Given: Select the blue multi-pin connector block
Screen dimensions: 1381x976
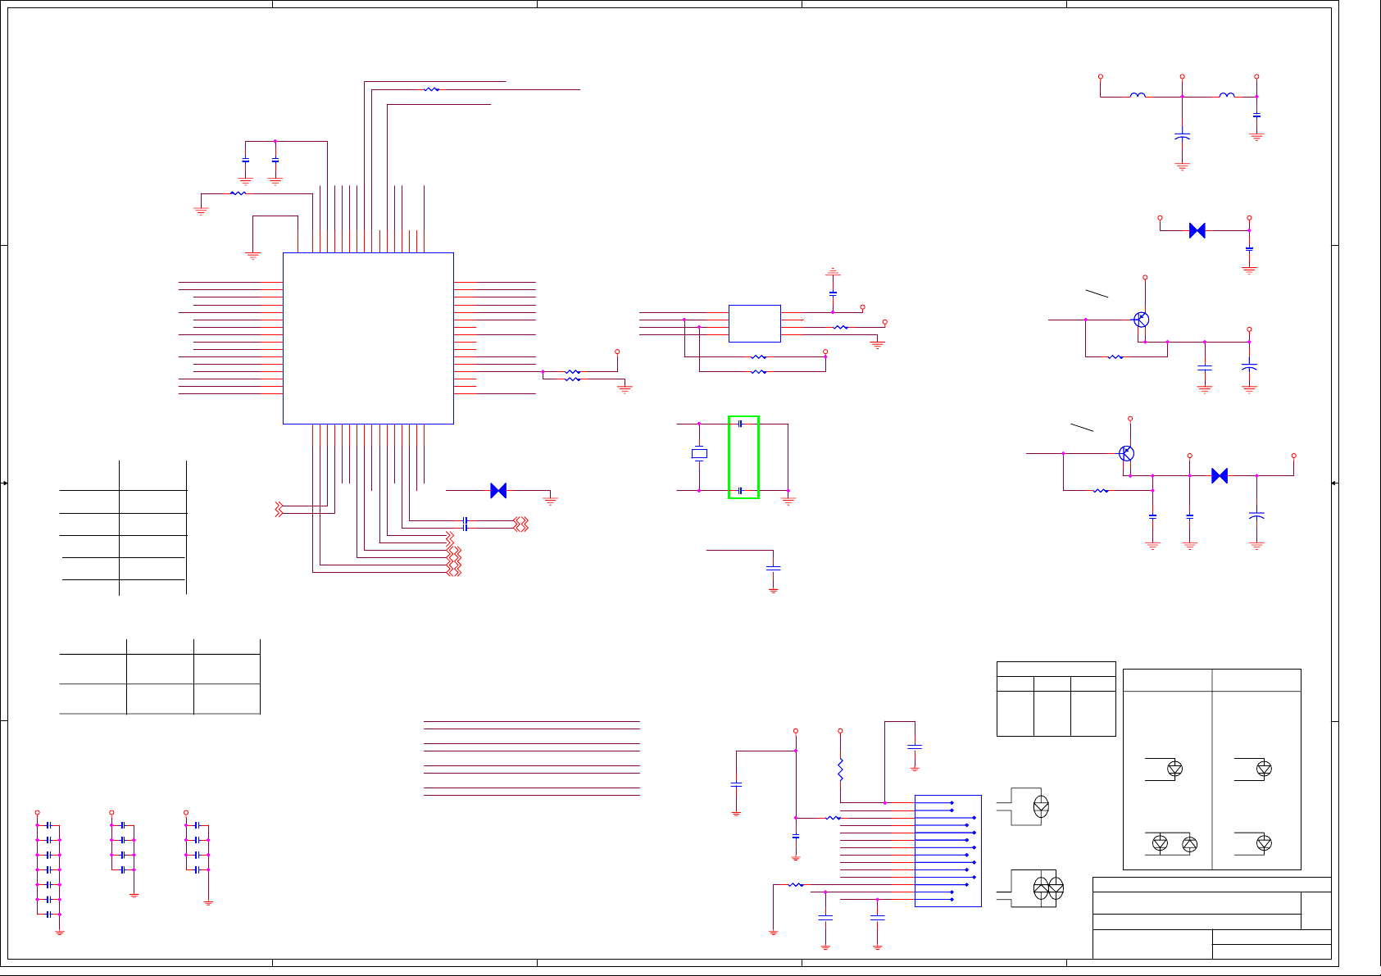Looking at the screenshot, I should [947, 851].
